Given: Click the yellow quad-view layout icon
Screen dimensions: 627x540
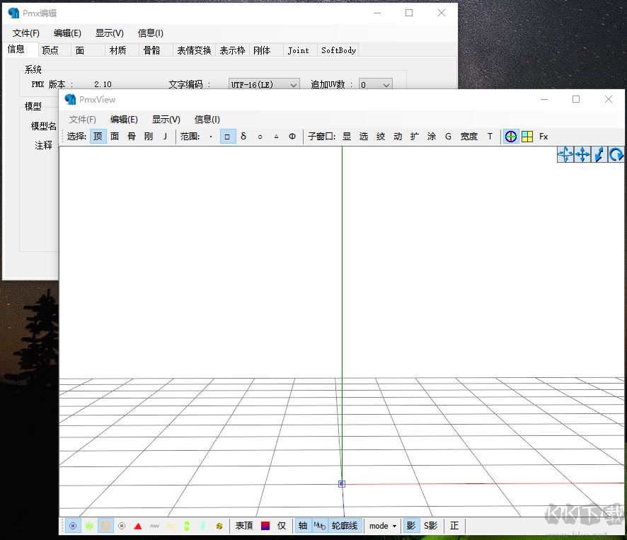Looking at the screenshot, I should [527, 136].
